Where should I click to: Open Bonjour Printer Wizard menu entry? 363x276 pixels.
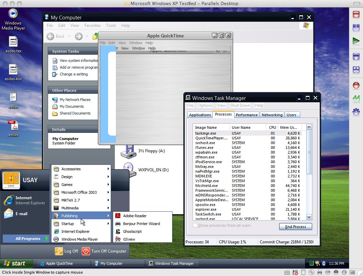[x=142, y=224]
